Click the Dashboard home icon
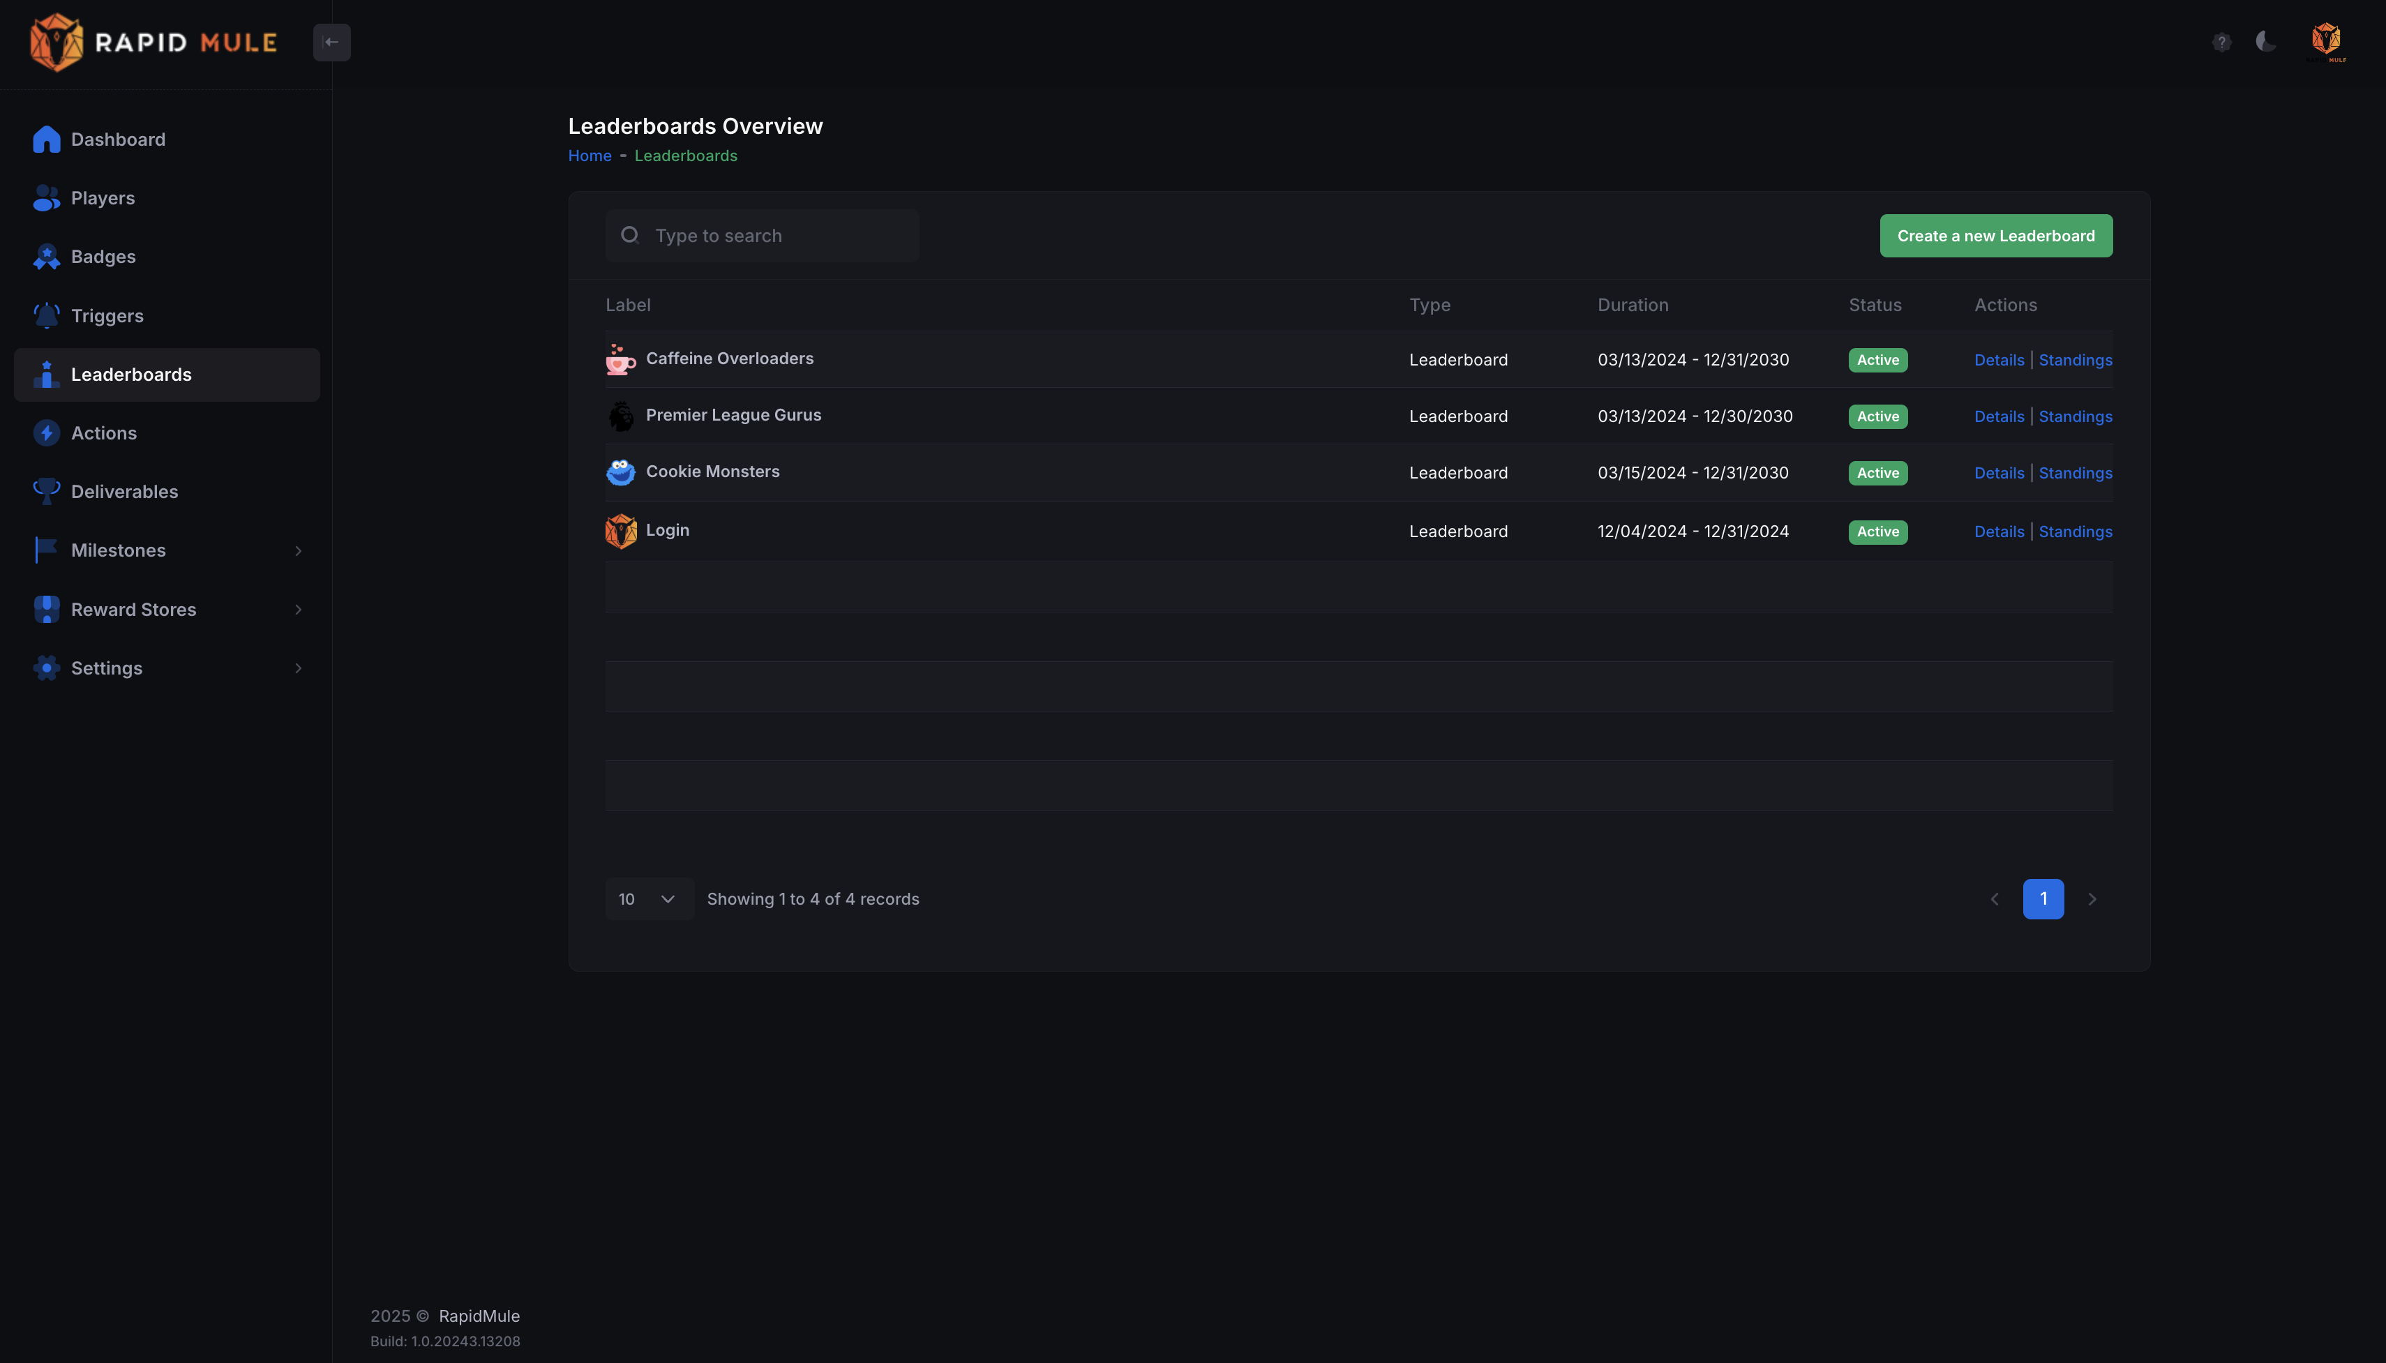The height and width of the screenshot is (1363, 2386). pos(46,140)
